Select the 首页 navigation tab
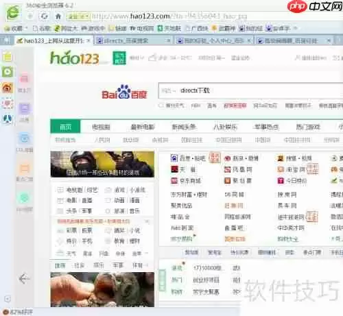The height and width of the screenshot is (316, 343). pyautogui.click(x=65, y=126)
